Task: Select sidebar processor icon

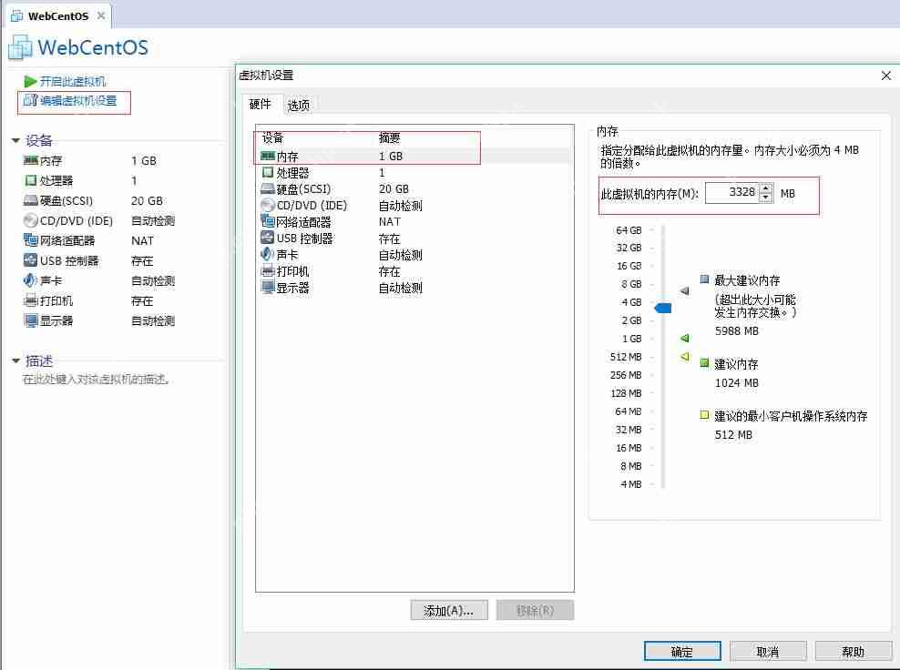Action: (x=30, y=180)
